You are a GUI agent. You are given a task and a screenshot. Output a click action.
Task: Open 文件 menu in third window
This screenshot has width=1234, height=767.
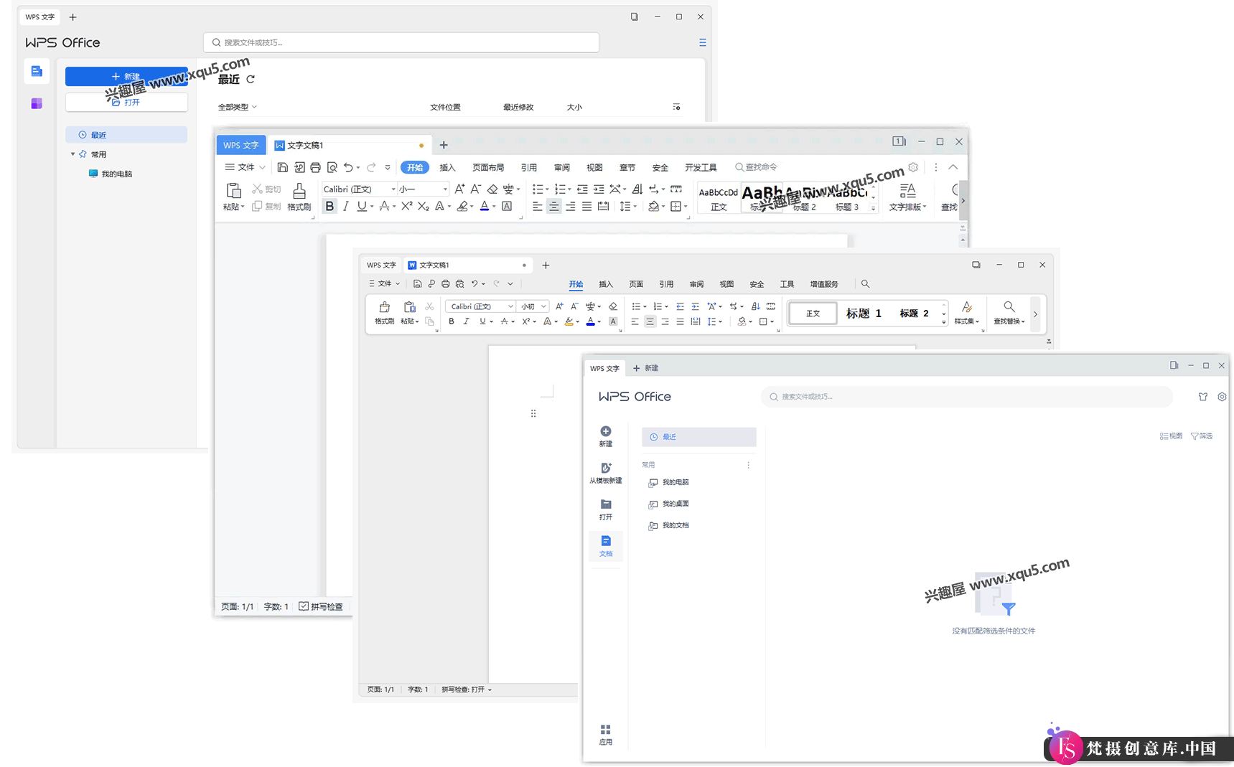[384, 283]
